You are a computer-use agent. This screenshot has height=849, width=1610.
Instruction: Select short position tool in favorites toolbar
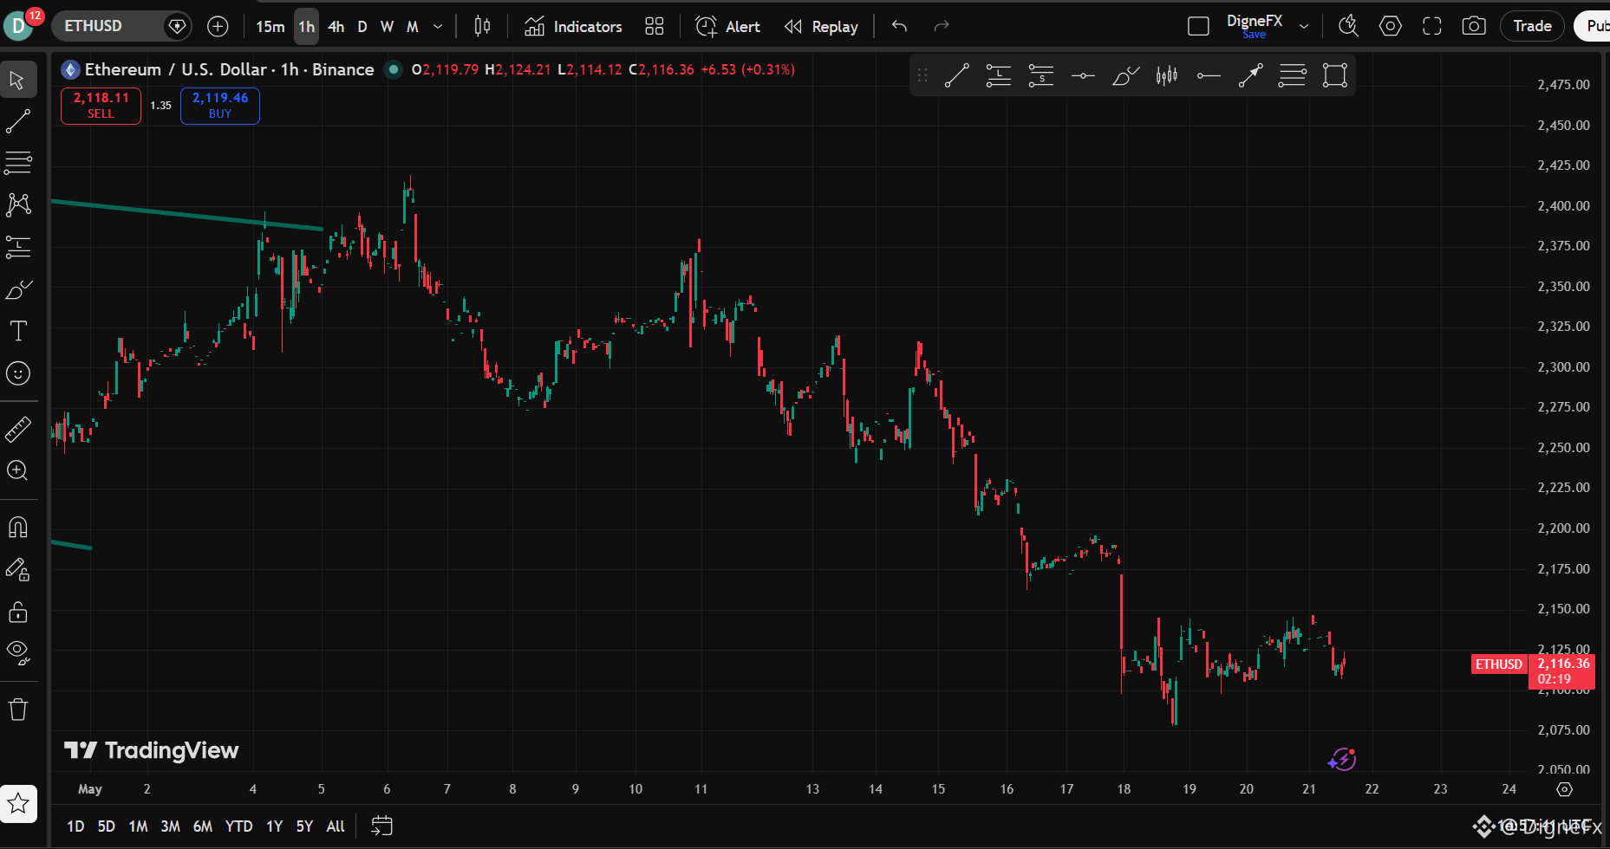pyautogui.click(x=1040, y=75)
